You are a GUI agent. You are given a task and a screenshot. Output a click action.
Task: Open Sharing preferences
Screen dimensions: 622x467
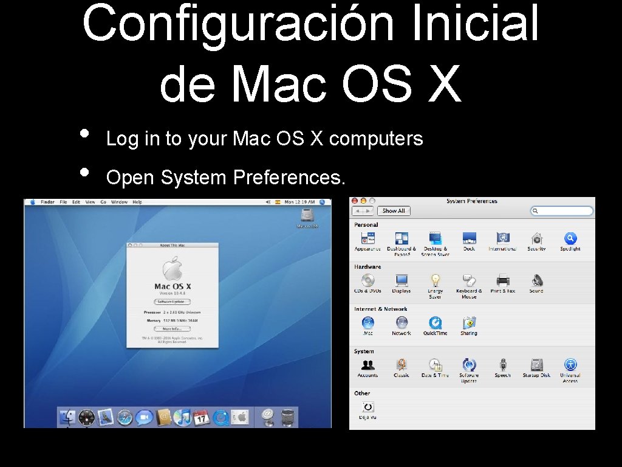pyautogui.click(x=469, y=326)
